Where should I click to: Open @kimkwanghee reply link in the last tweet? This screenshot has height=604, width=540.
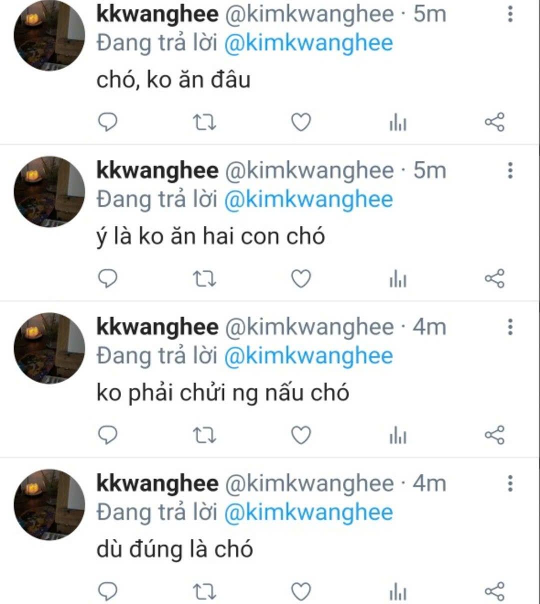pos(308,513)
